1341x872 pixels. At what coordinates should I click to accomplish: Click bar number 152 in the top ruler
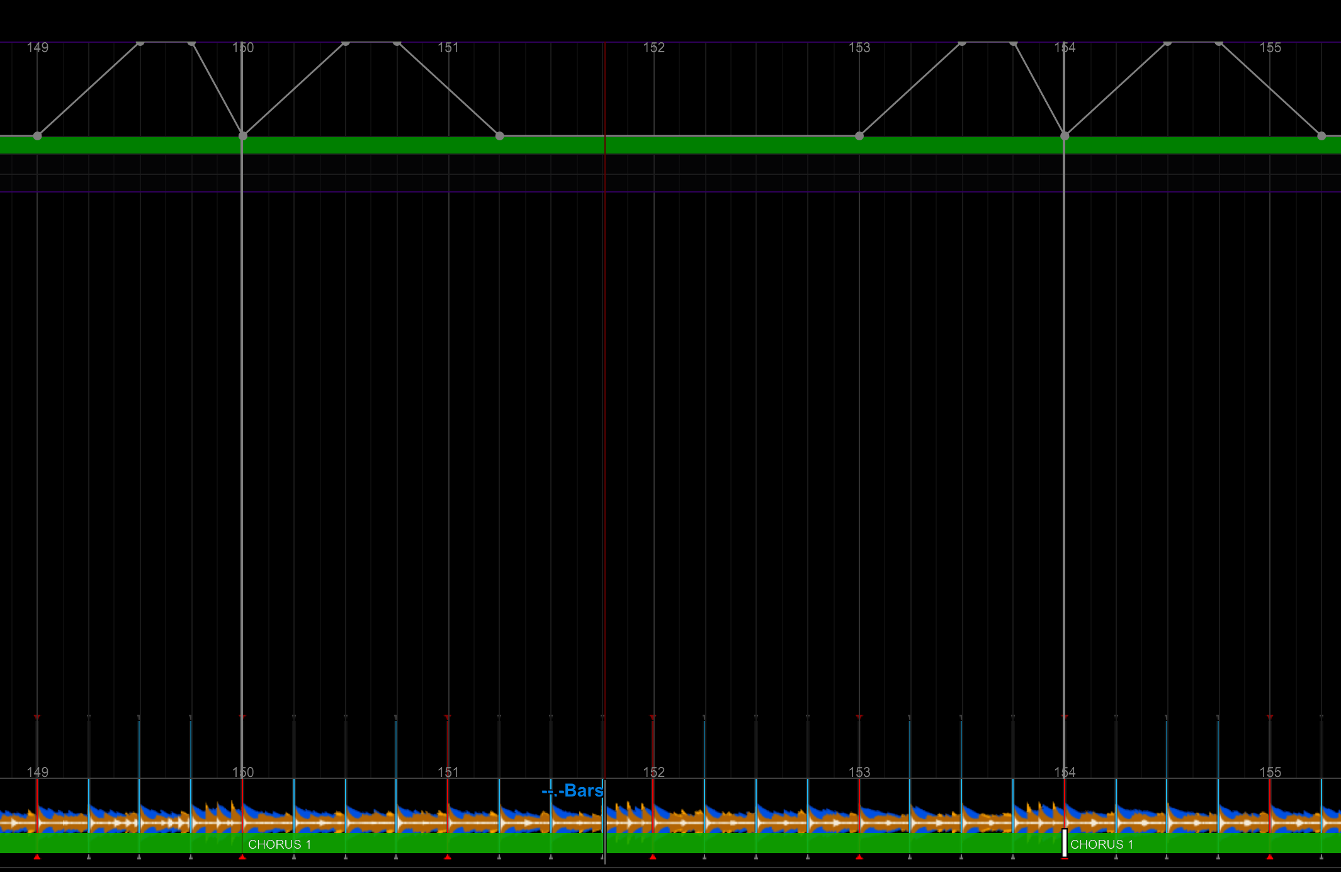tap(654, 48)
